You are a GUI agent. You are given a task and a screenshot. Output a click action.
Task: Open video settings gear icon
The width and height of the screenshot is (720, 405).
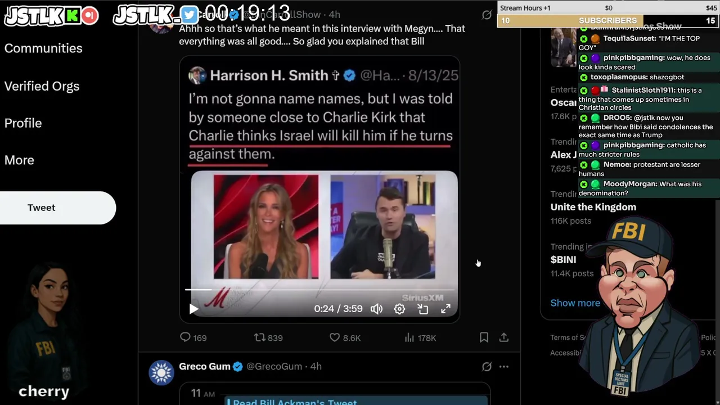coord(399,309)
